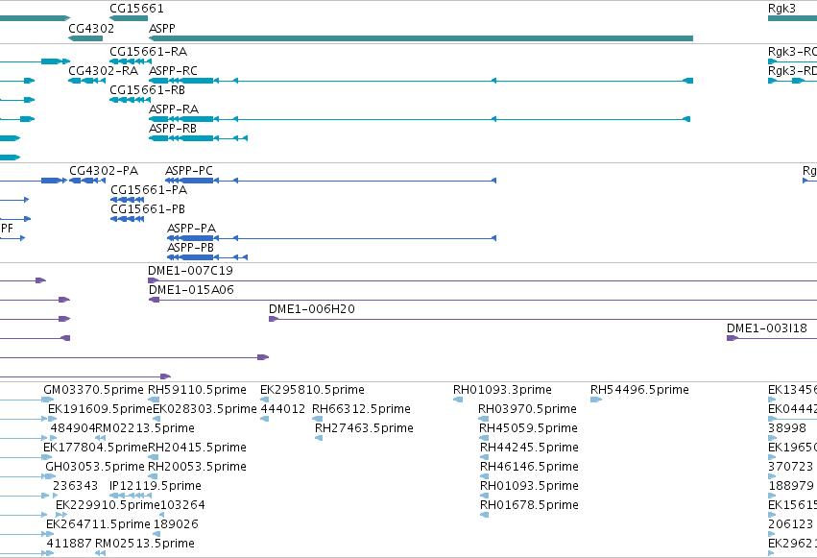Select the ASPP-RC transcript glyph
The image size is (817, 558).
click(421, 81)
